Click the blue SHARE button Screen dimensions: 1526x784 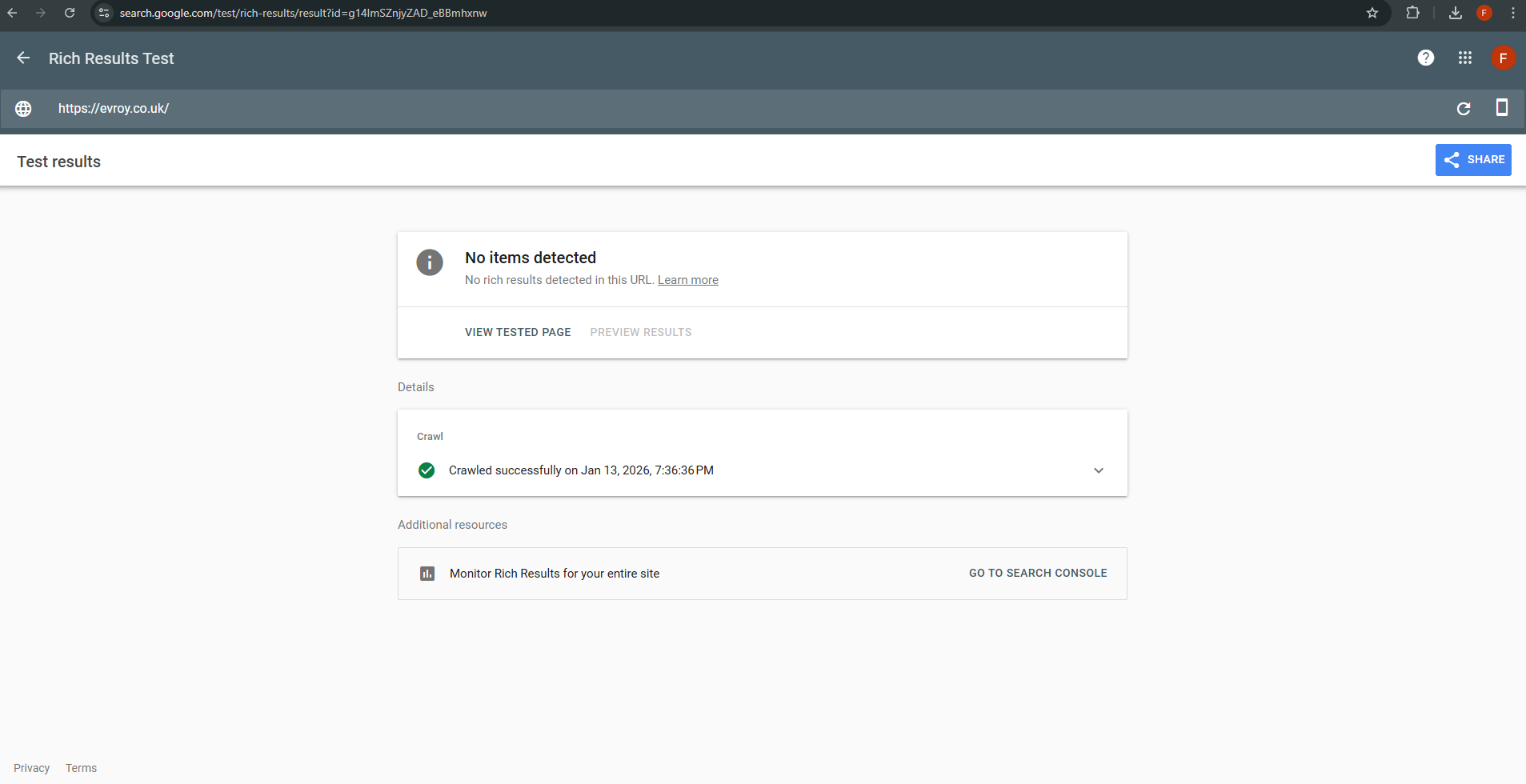click(1472, 160)
